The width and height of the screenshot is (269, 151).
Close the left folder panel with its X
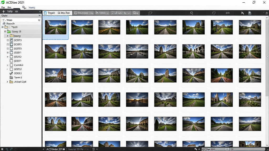(x=40, y=15)
